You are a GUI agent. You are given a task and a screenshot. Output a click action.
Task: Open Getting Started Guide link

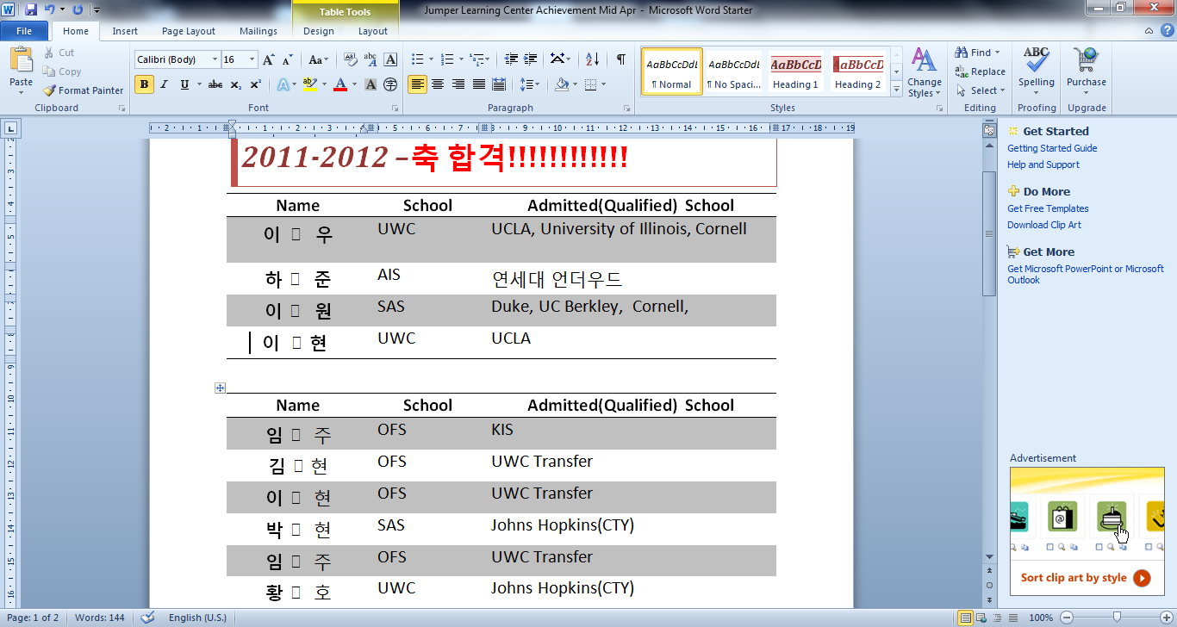click(1052, 148)
